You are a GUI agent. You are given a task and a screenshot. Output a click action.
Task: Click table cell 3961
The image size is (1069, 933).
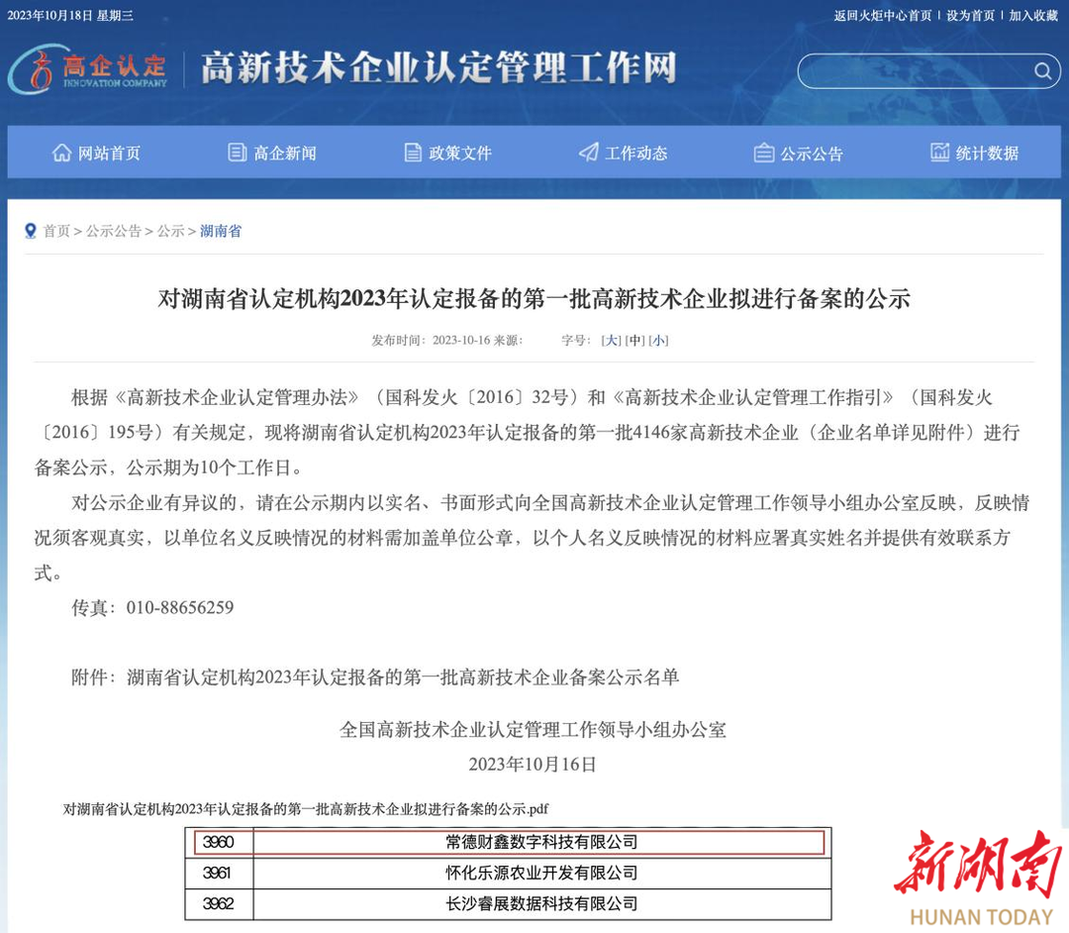pos(219,873)
